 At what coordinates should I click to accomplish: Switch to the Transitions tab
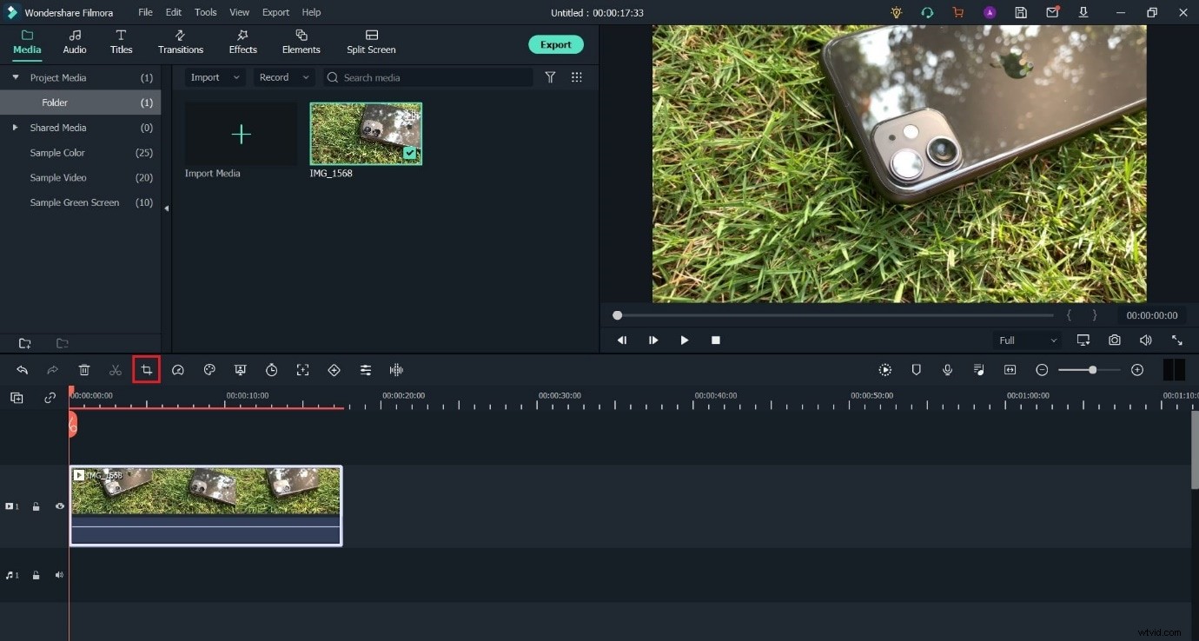tap(180, 41)
